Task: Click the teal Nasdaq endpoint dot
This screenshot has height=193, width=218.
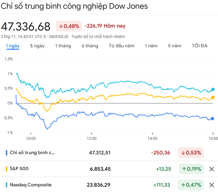Action: (213, 89)
